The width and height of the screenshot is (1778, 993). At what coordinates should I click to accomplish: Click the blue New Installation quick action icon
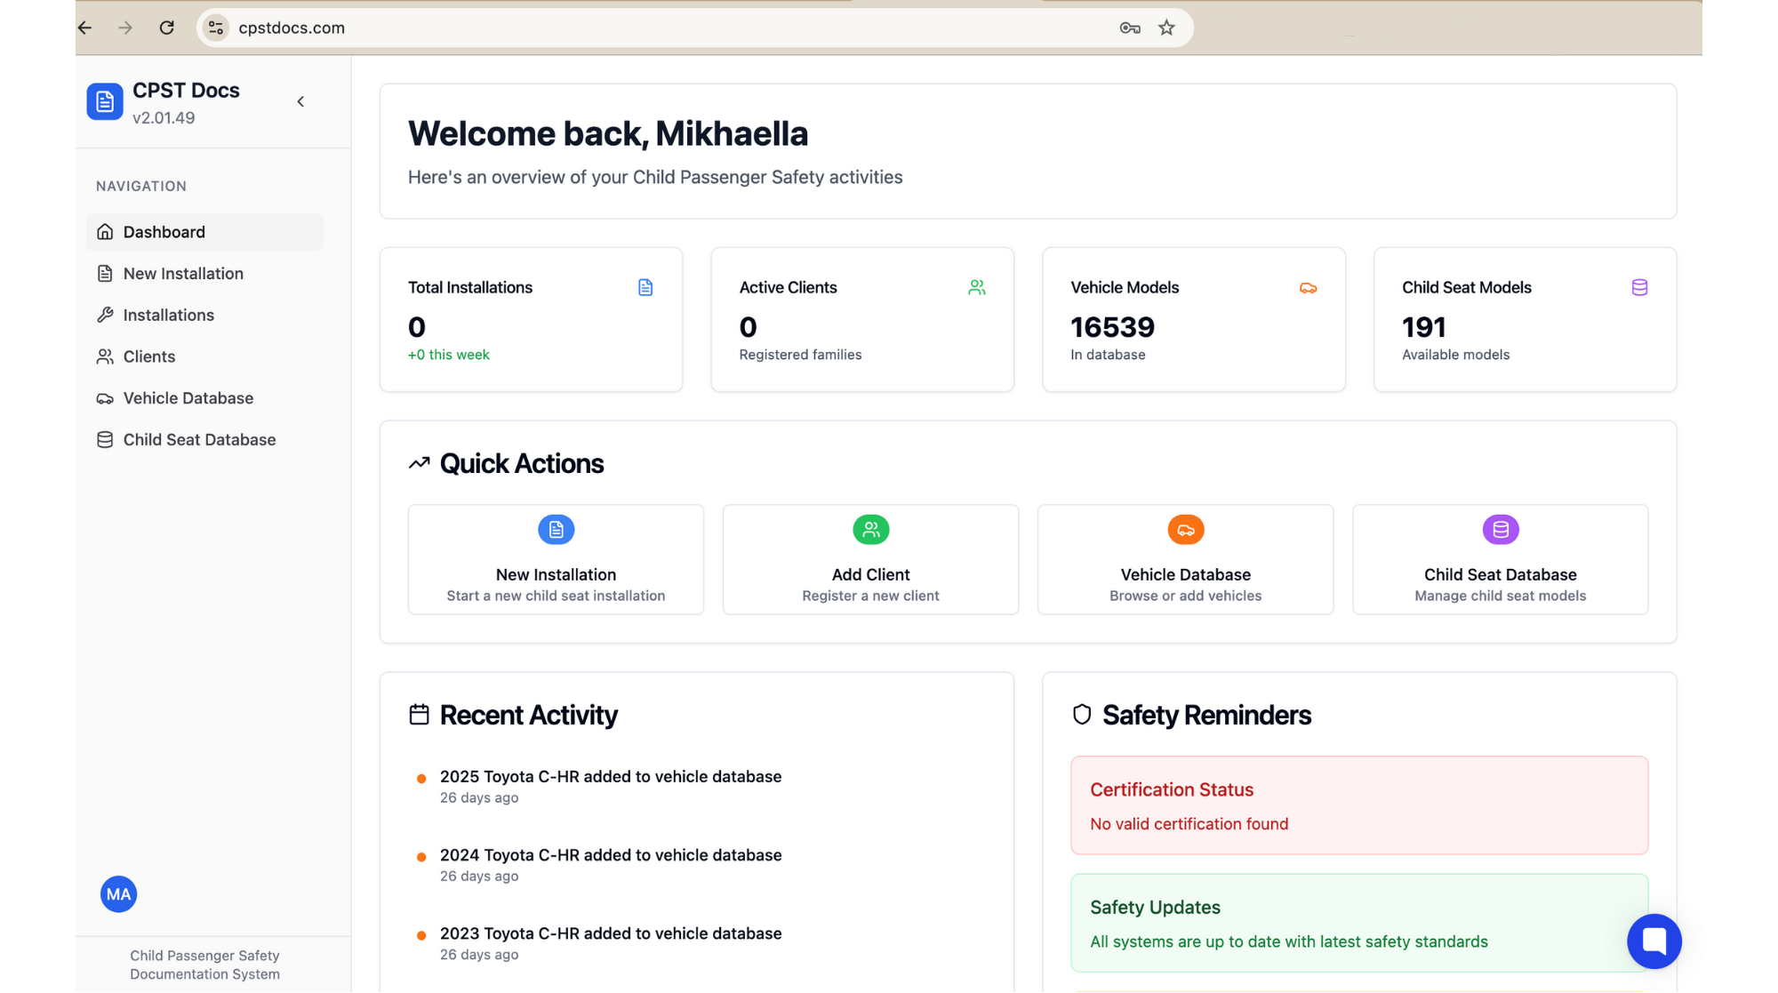(556, 530)
